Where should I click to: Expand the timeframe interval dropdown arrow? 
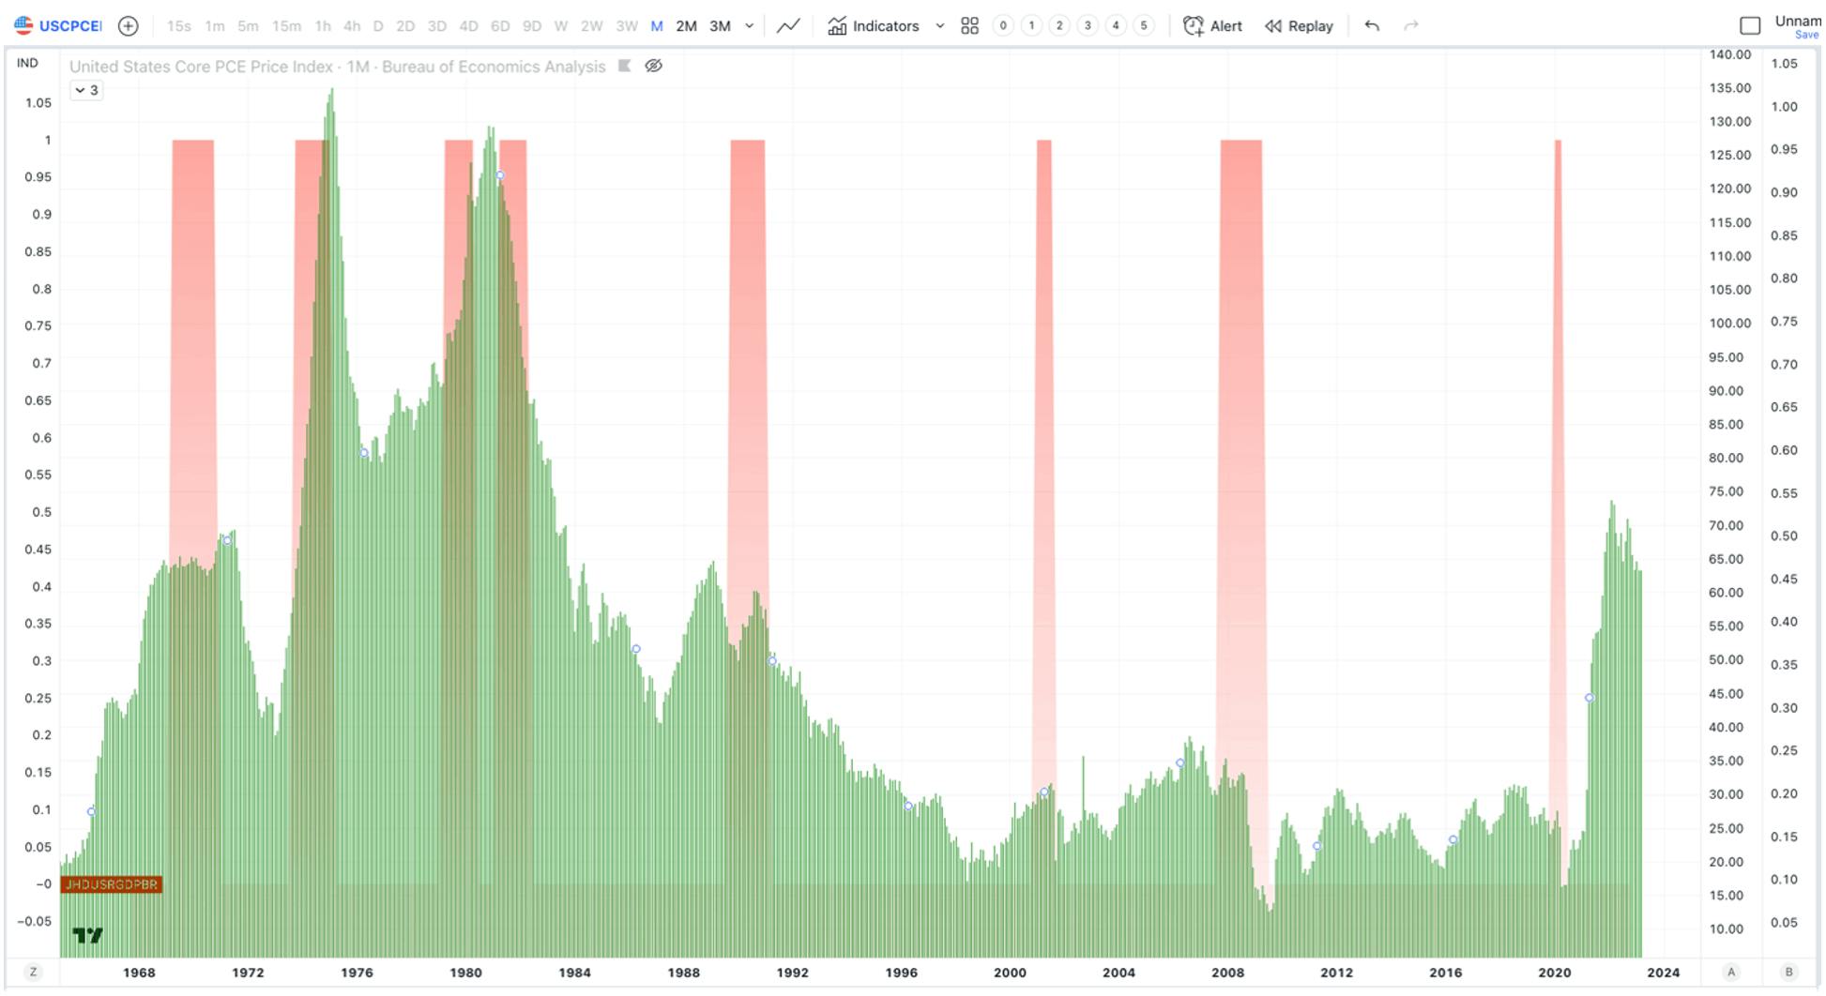(x=749, y=26)
